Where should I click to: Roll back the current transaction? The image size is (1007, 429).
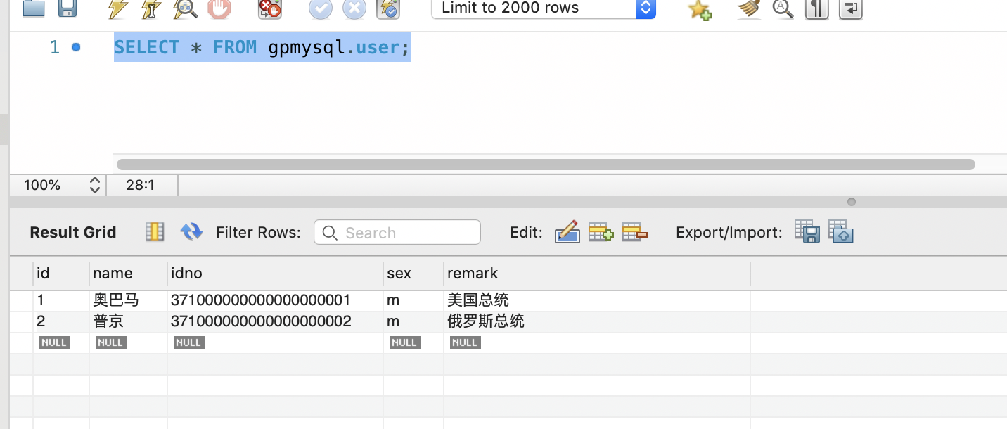click(354, 8)
